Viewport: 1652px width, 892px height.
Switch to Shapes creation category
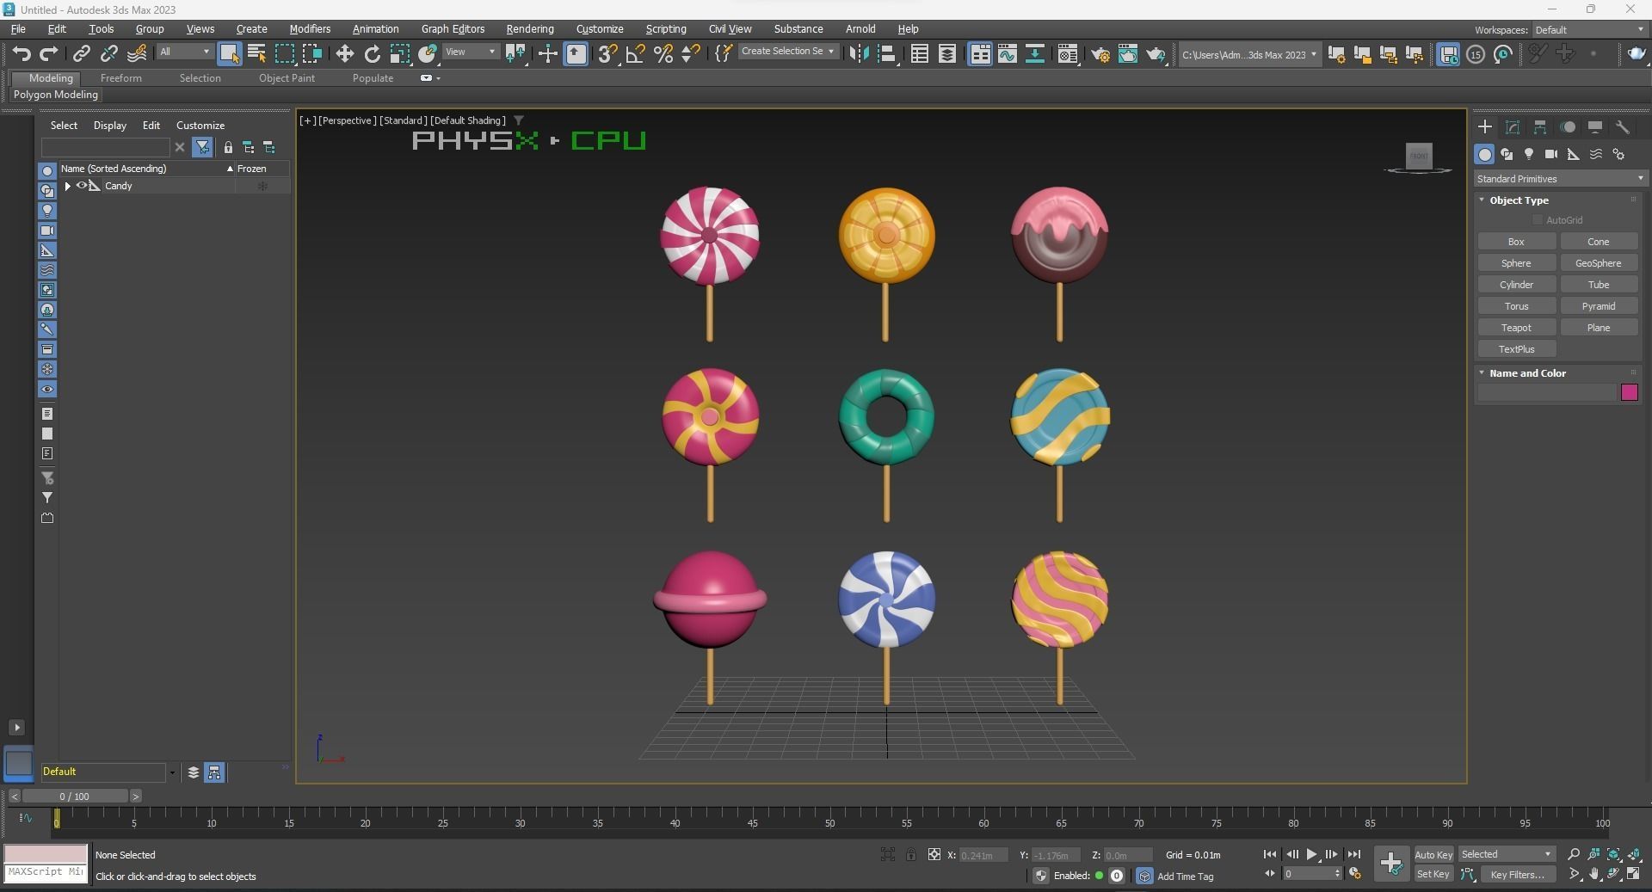[x=1507, y=154]
